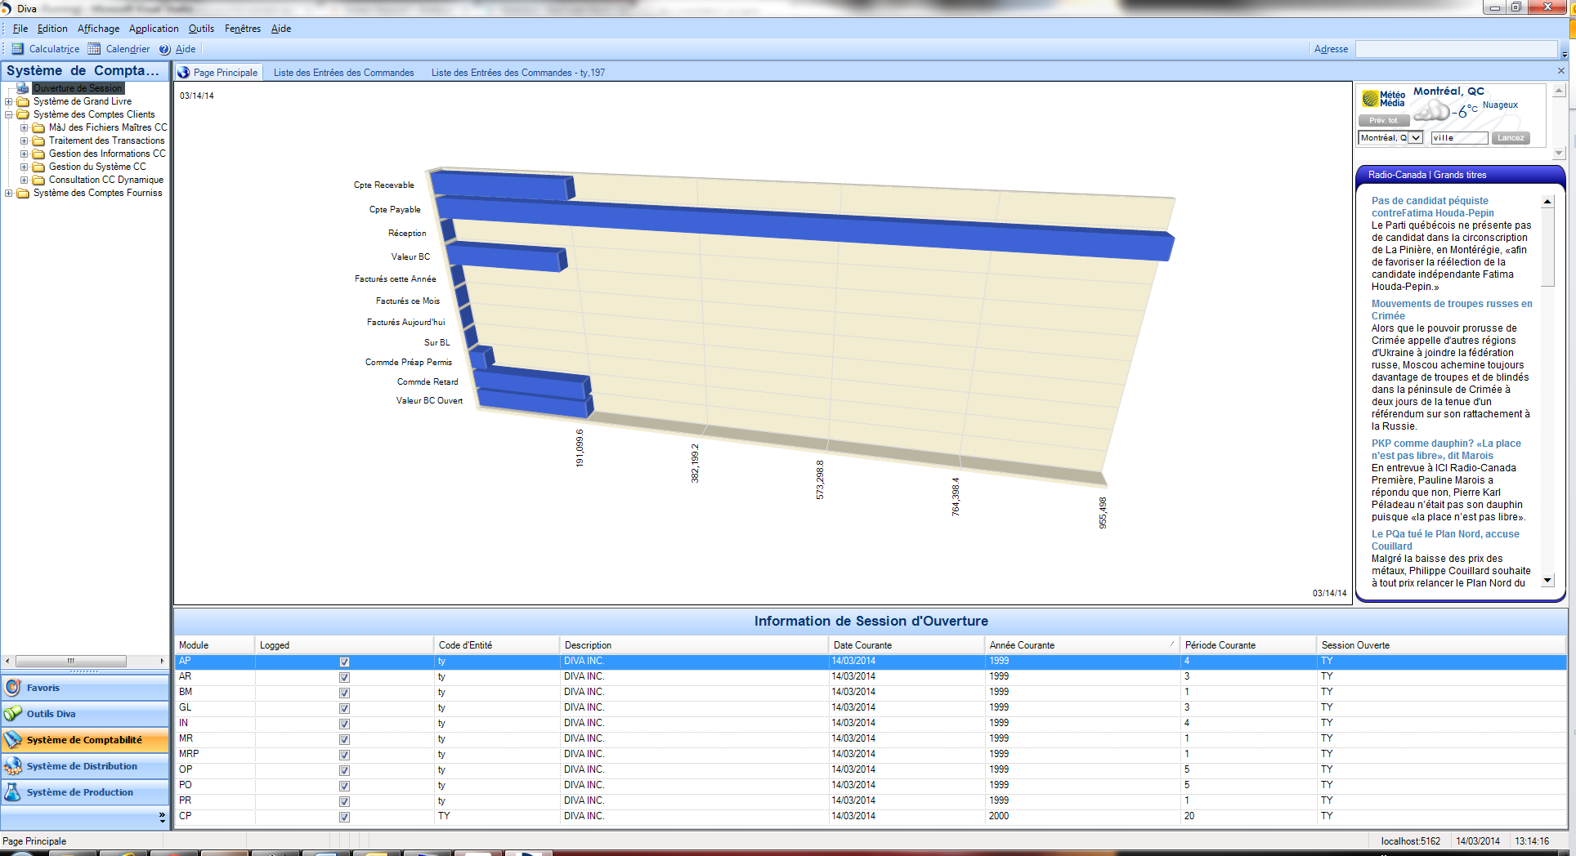Toggle Logged checkbox for CP row
Screen dimensions: 1576x856
(x=344, y=817)
